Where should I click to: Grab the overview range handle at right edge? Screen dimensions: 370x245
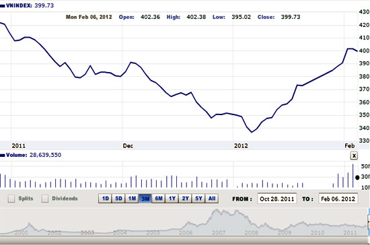click(369, 222)
